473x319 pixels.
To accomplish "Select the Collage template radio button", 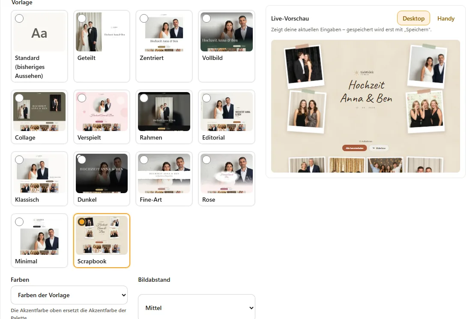I will click(19, 98).
